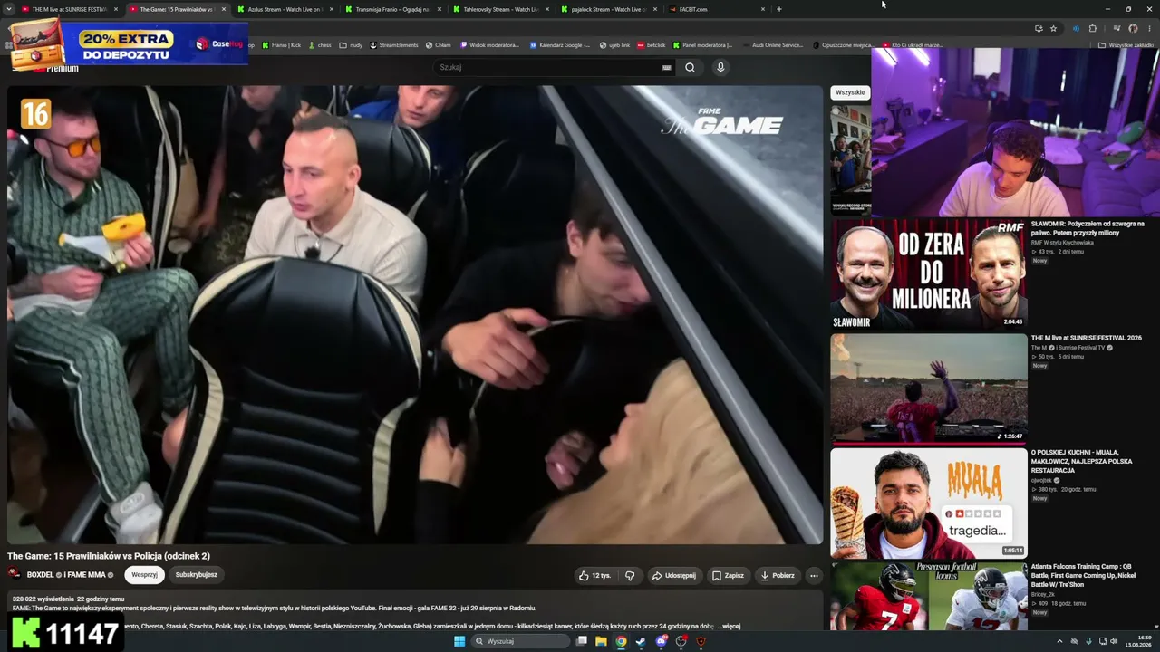
Task: Click the Windows taskbar Wyszukaj search box
Action: point(521,641)
